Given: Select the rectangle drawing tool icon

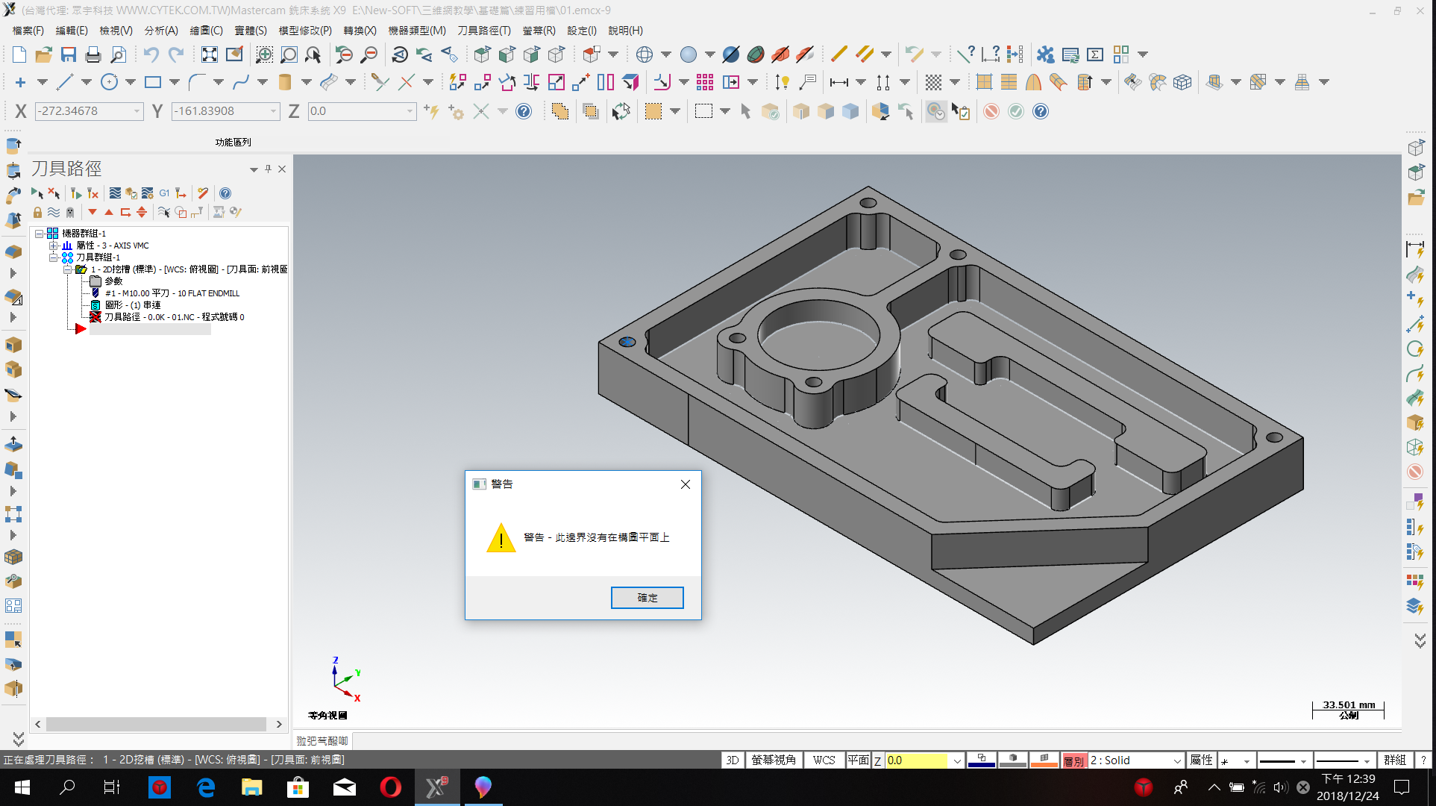Looking at the screenshot, I should click(153, 82).
